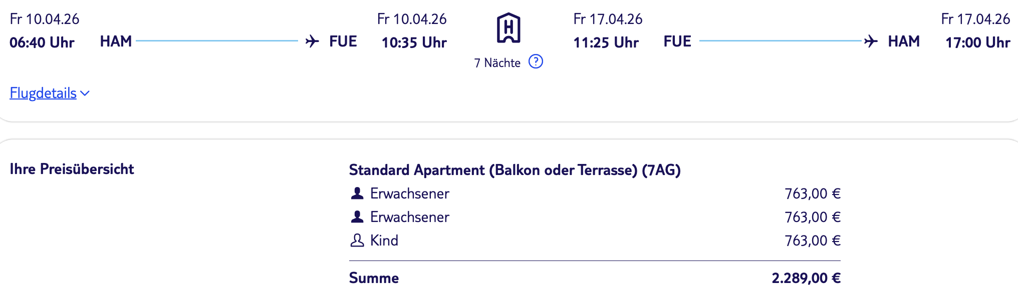Click the hotel building icon above 7 Nächte
Screen dimensions: 1018x299
point(508,28)
